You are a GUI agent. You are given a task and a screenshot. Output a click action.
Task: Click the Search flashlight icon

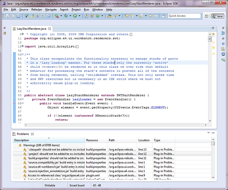tap(115, 16)
